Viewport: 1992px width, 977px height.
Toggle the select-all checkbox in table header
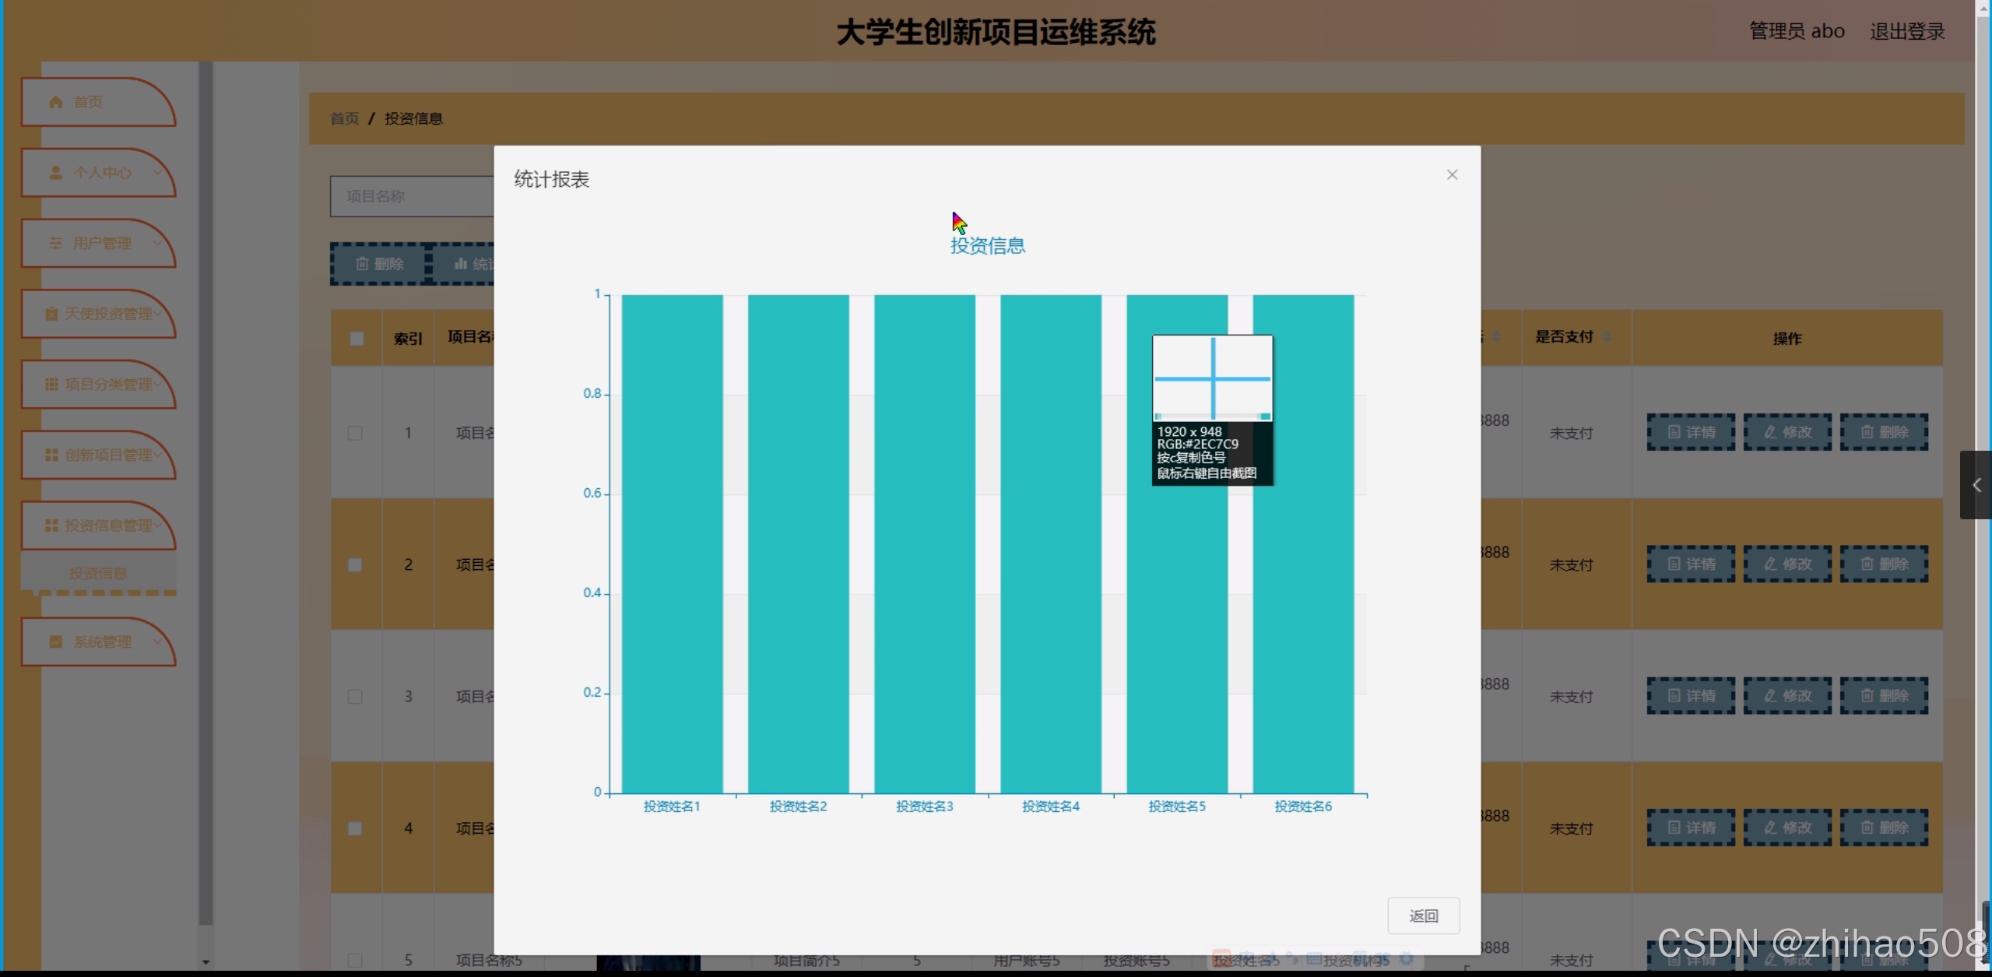(357, 339)
